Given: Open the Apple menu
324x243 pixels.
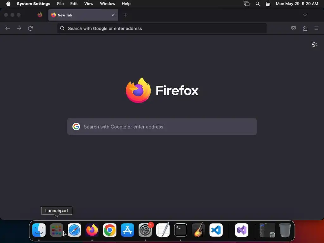Looking at the screenshot, I should (x=8, y=3).
